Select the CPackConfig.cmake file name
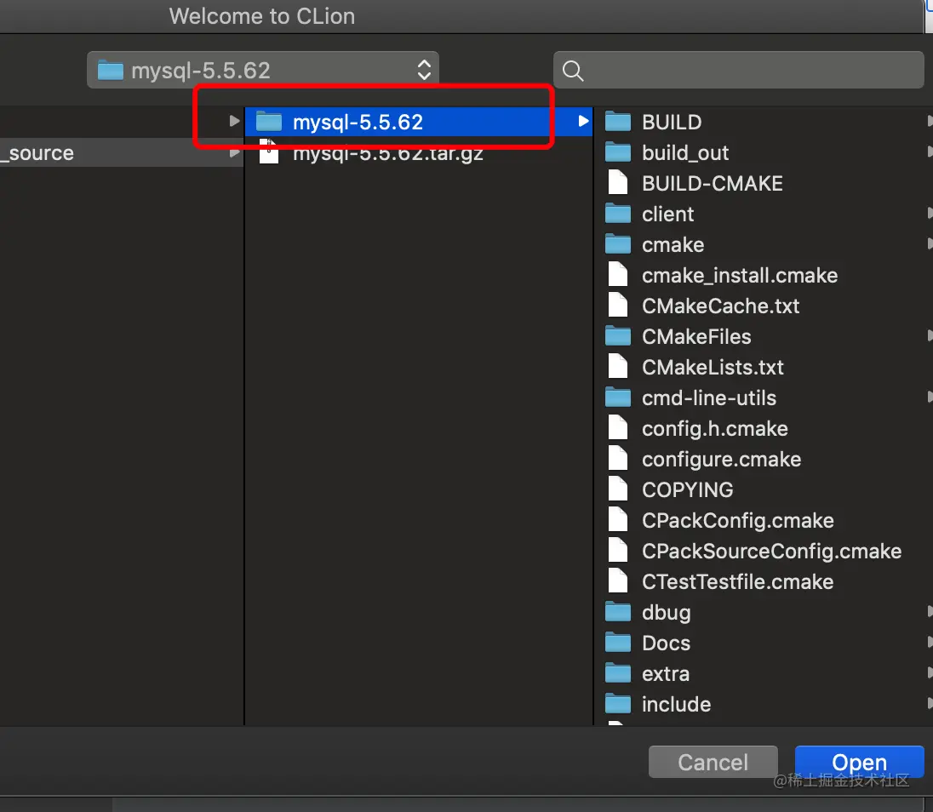The height and width of the screenshot is (812, 933). [738, 521]
